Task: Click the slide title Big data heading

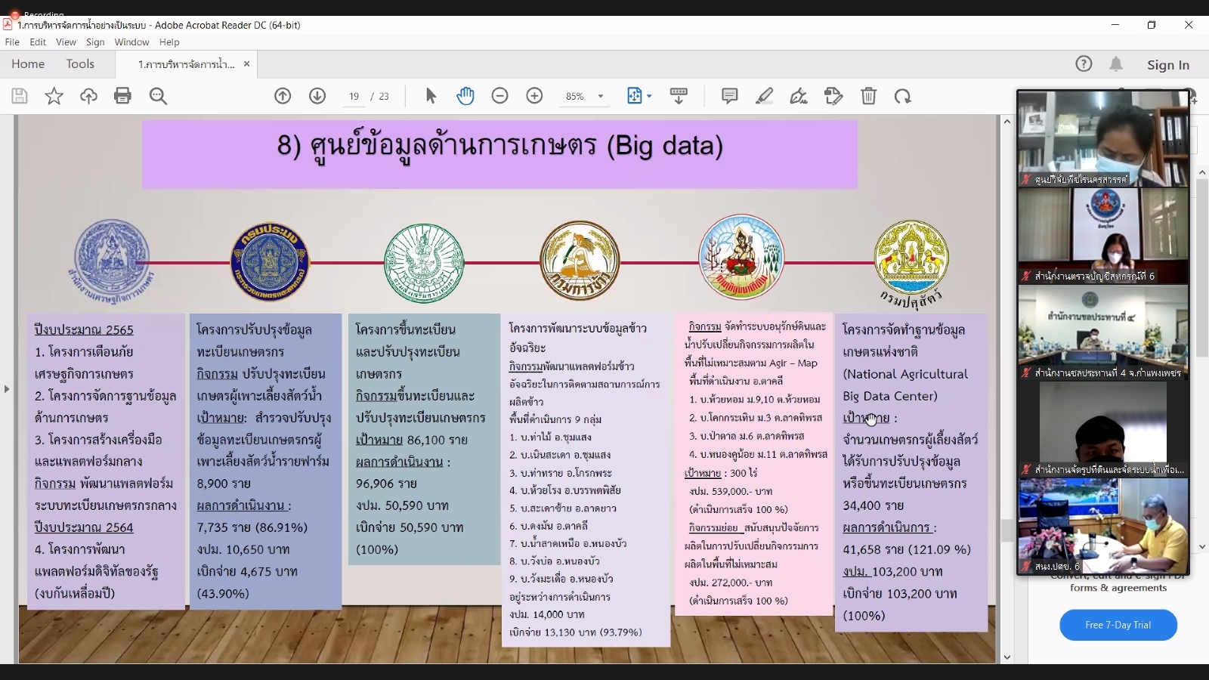Action: (500, 145)
